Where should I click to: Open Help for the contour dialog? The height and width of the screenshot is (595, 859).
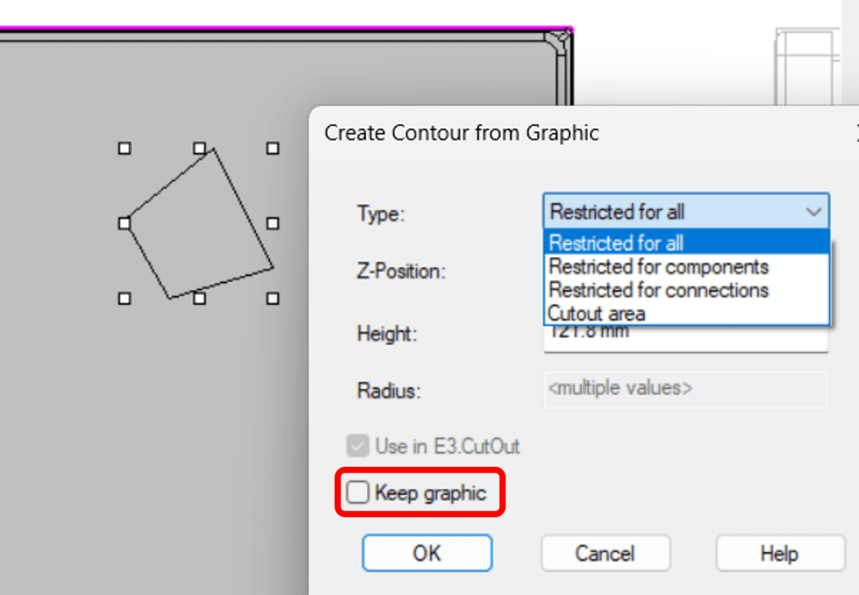pyautogui.click(x=779, y=553)
